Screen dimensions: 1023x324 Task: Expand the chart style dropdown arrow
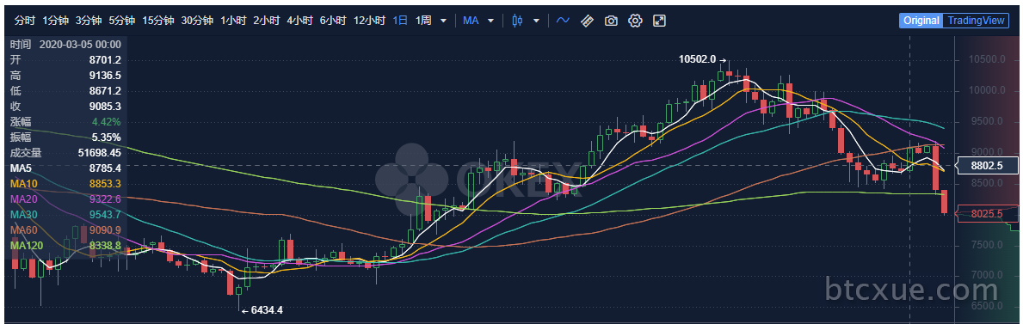[536, 21]
